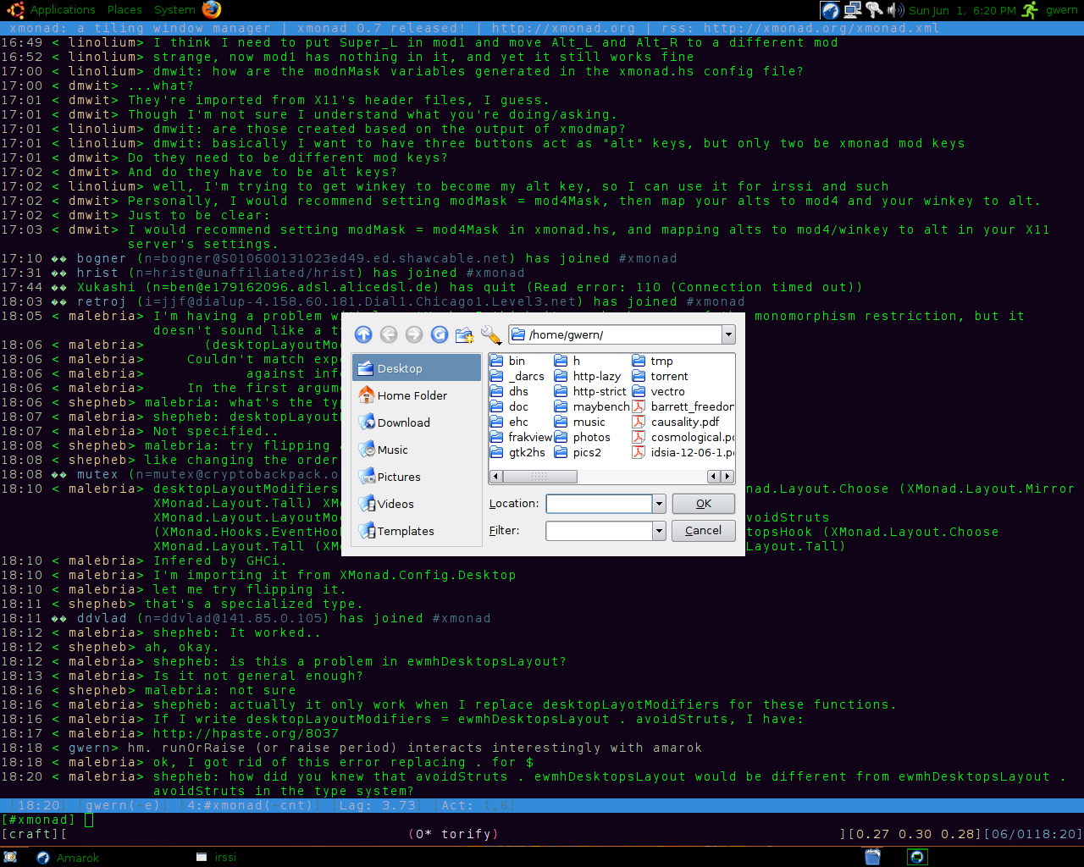
Task: Select the pics2 folder
Action: point(578,452)
